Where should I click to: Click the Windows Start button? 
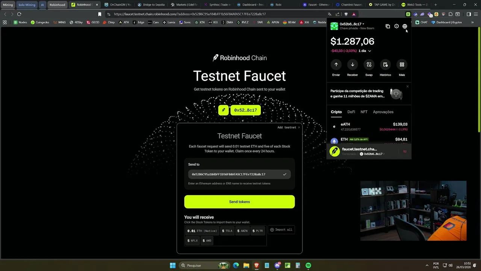click(x=172, y=265)
